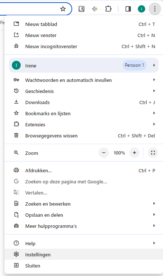Open Downloads from the menu
Image resolution: width=163 pixels, height=276 pixels.
click(x=84, y=102)
